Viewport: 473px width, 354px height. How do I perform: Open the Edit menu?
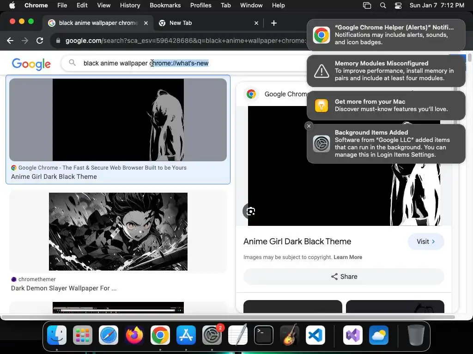[82, 6]
